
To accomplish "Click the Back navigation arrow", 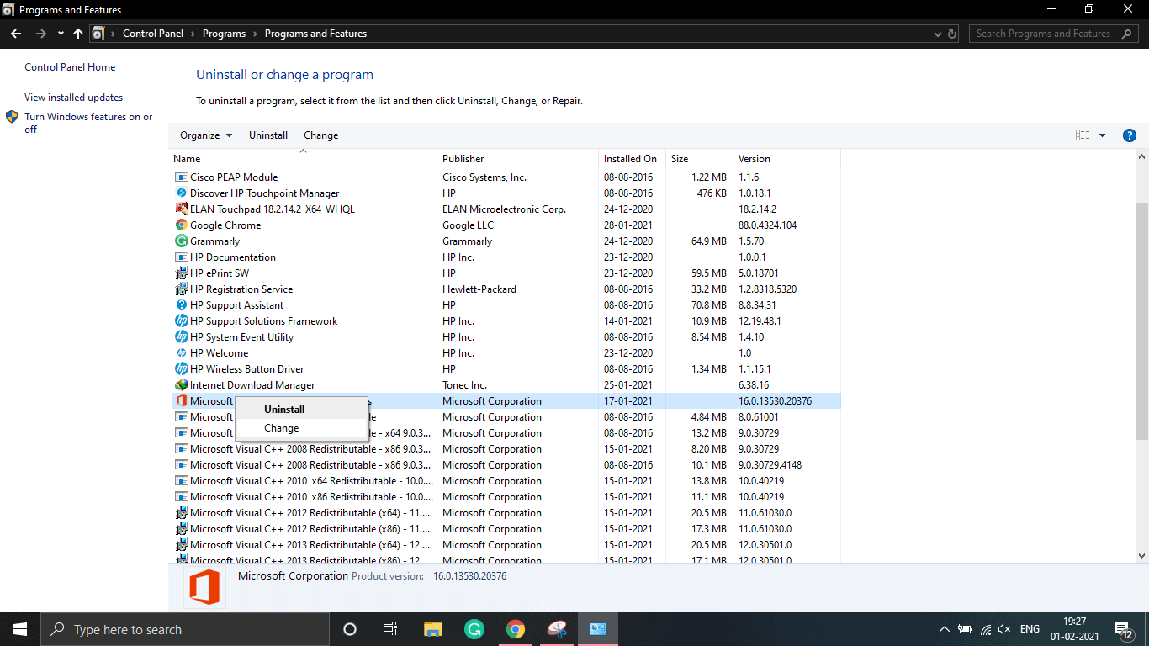I will click(x=16, y=34).
